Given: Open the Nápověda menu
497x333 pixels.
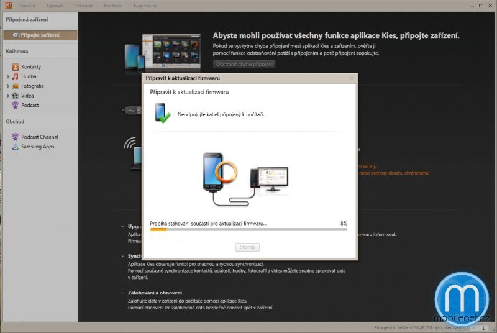Looking at the screenshot, I should pos(145,6).
